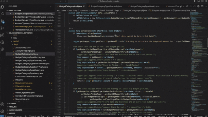Click 'Ln 105, Col 6' cursor position
The image size is (208, 117).
(150, 116)
